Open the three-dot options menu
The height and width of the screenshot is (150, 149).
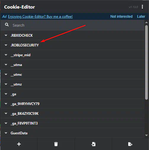pyautogui.click(x=142, y=7)
